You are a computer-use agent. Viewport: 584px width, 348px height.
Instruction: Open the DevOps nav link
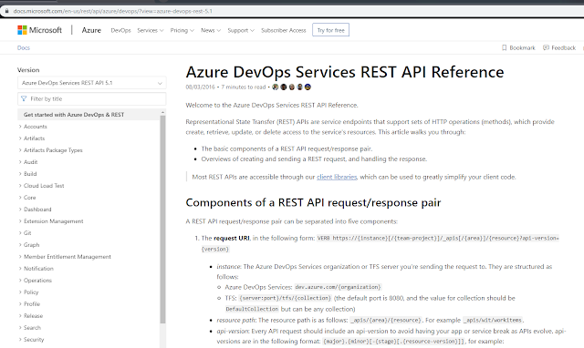[120, 30]
